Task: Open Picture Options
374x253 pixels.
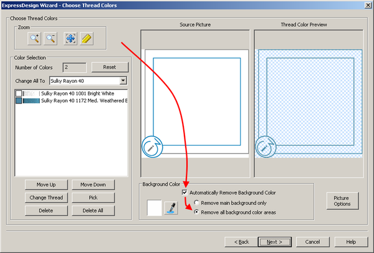Action: pyautogui.click(x=342, y=201)
